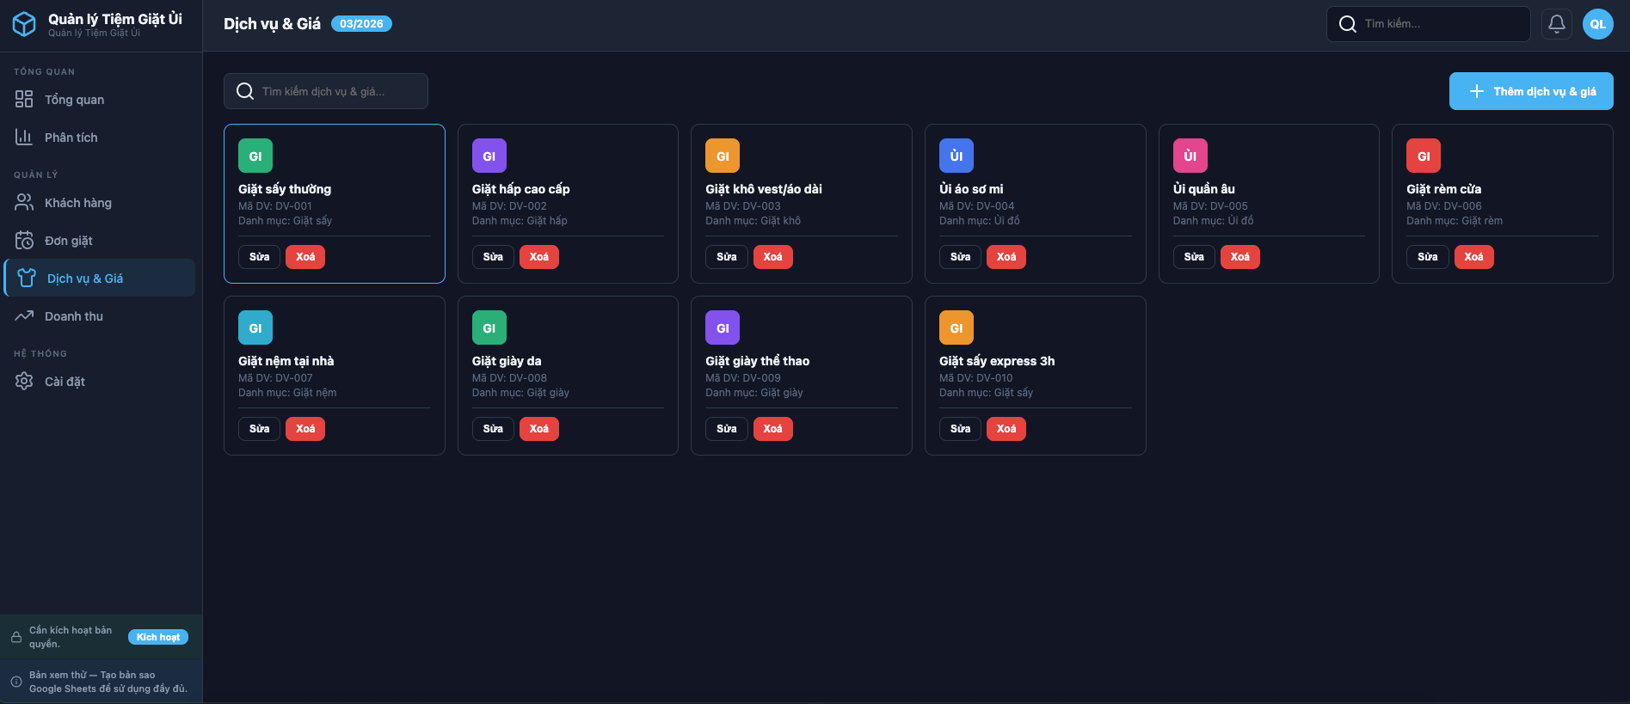Click the cube app logo
This screenshot has width=1630, height=704.
coord(24,24)
